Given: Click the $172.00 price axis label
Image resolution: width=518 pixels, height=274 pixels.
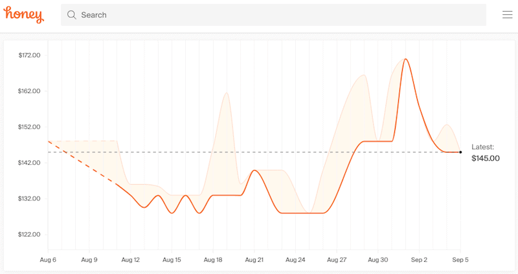Looking at the screenshot, I should 29,55.
